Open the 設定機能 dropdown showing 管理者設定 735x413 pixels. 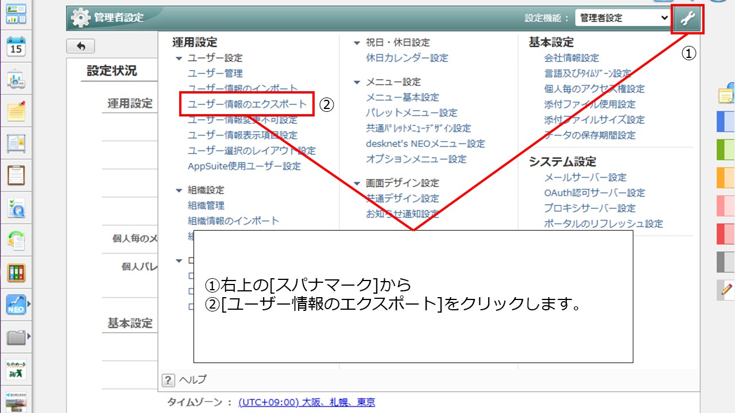pos(622,18)
